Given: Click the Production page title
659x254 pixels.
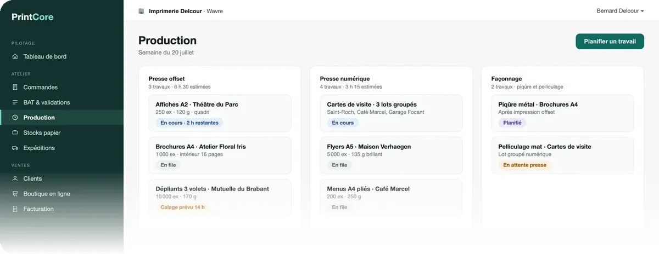Looking at the screenshot, I should point(167,41).
